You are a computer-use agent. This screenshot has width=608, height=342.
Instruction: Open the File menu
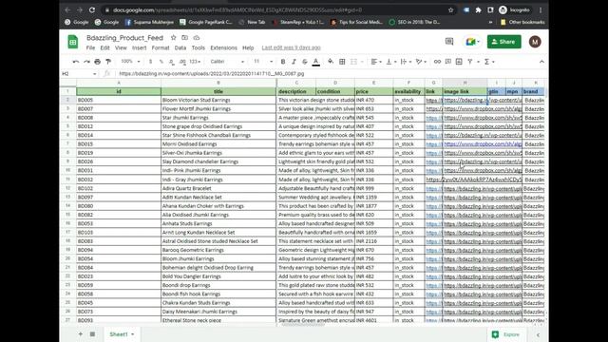pyautogui.click(x=90, y=47)
